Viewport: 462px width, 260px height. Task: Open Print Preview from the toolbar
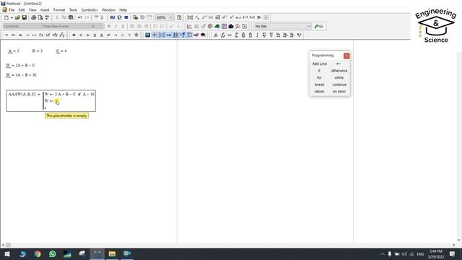(x=40, y=17)
